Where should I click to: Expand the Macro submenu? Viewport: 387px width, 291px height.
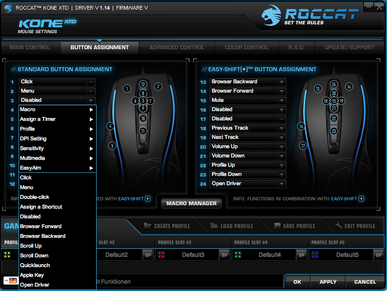tap(58, 110)
